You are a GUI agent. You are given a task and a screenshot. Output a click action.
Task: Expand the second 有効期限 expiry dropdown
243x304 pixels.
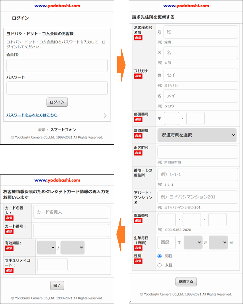click(72, 248)
